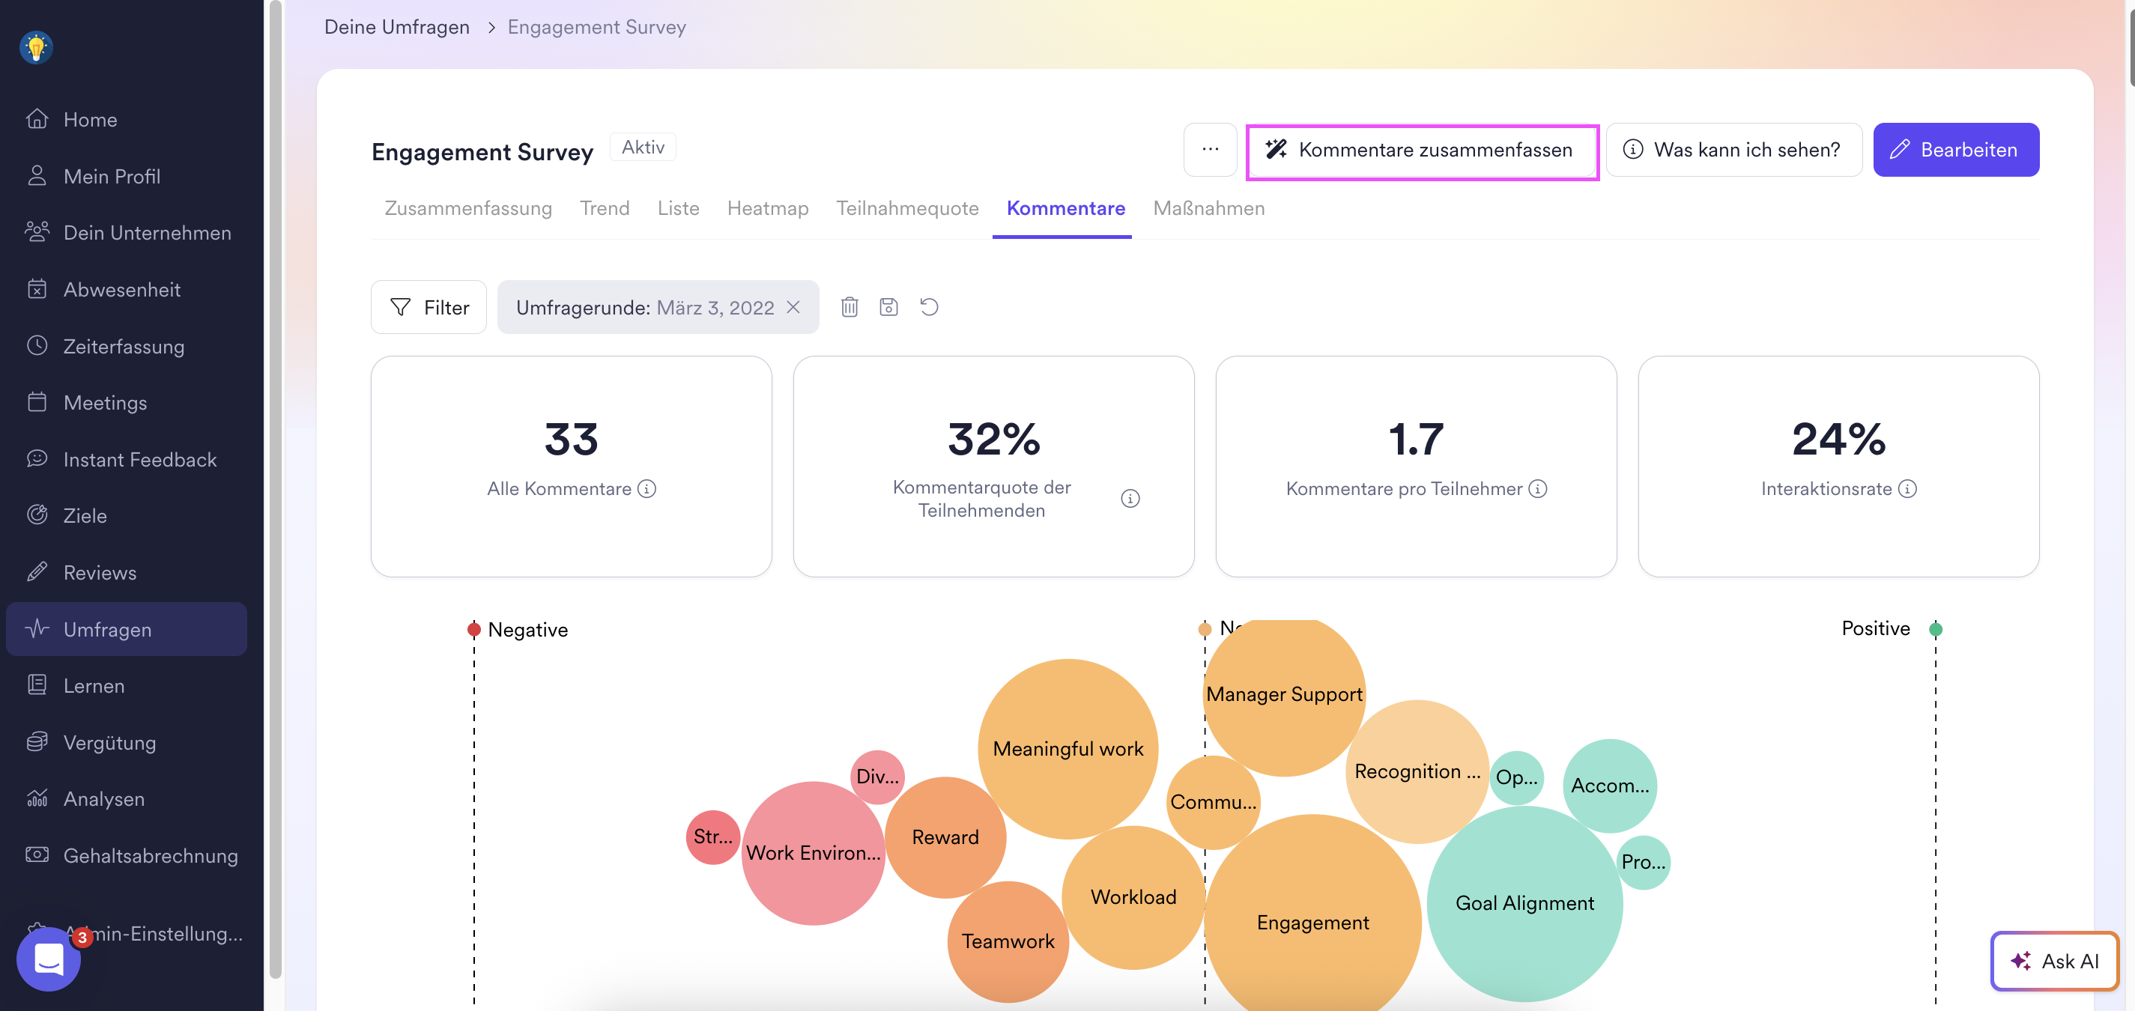Save current filter with the disk icon
Screen dimensions: 2135x1011
click(888, 308)
